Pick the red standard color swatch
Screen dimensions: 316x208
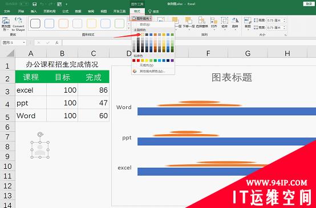(x=138, y=60)
